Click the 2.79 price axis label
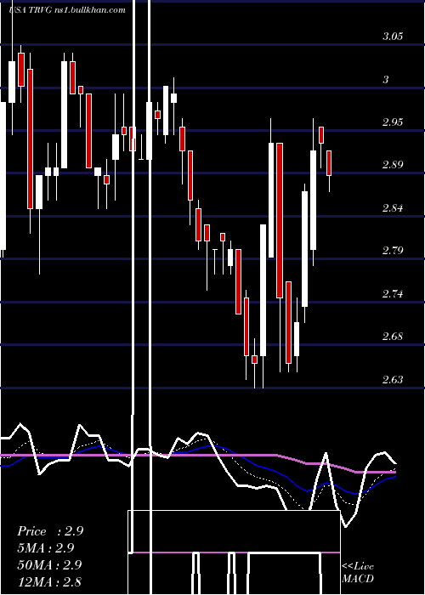425x595 pixels. pyautogui.click(x=393, y=251)
